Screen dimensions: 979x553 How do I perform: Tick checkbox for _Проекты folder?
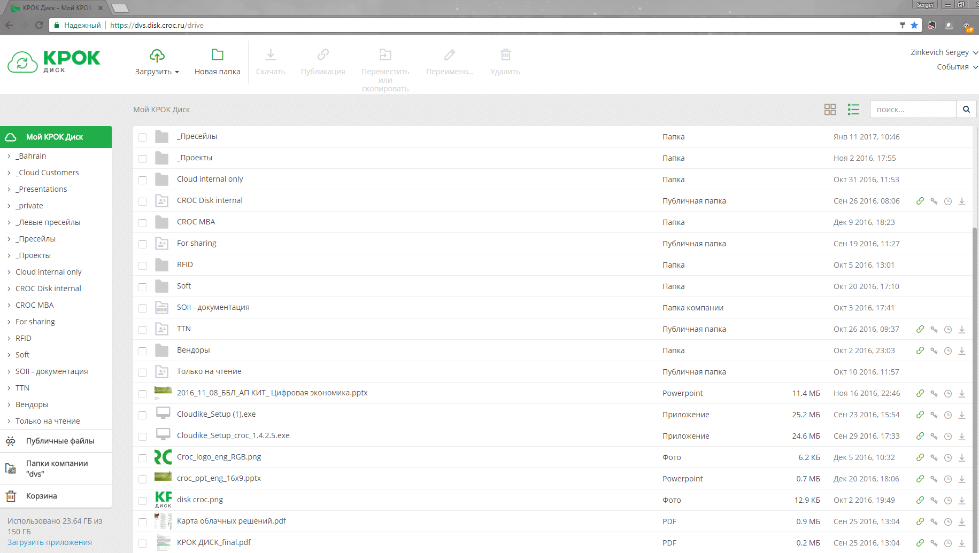(142, 159)
